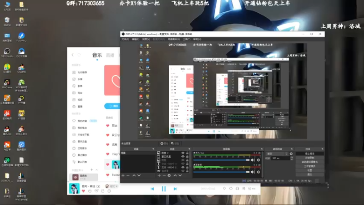Open OBS Studio desktop shortcut
Screen dimensions: 364x205
7,53
